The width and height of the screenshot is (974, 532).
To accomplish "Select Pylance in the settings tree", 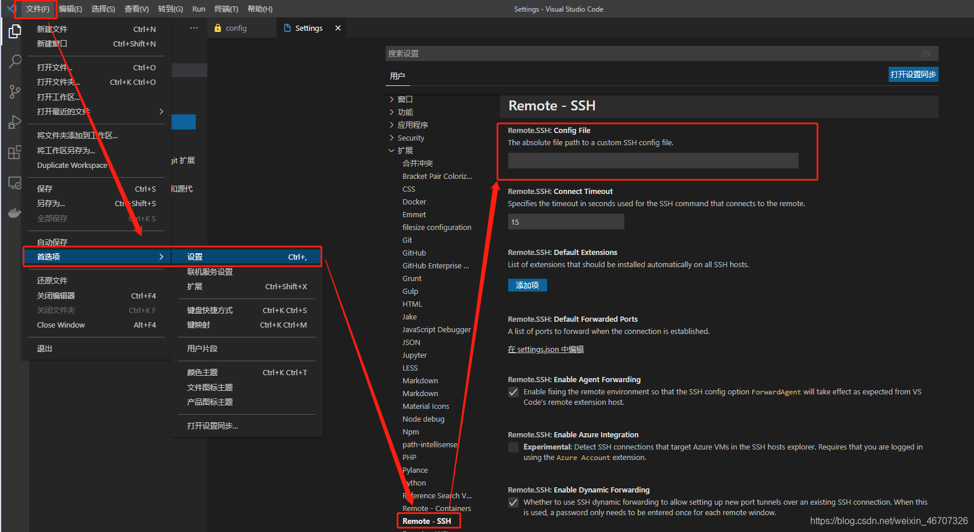I will 415,470.
